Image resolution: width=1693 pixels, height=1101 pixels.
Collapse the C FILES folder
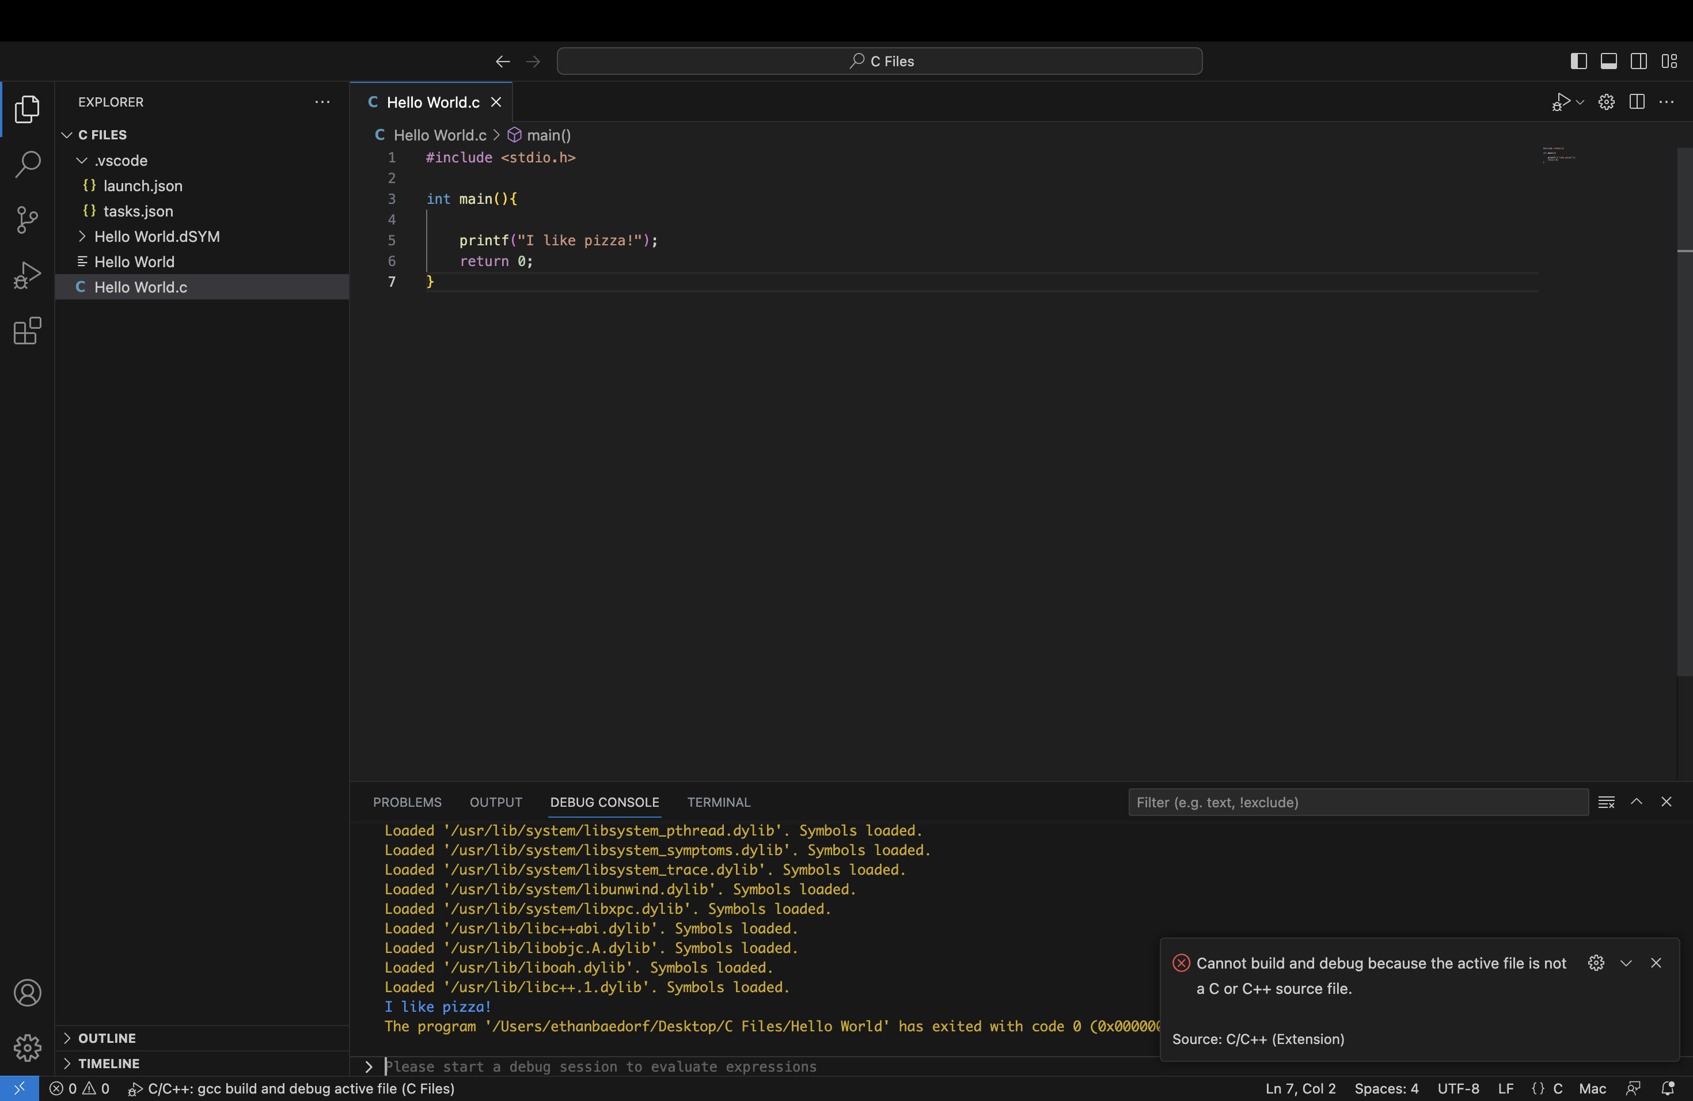pyautogui.click(x=66, y=134)
